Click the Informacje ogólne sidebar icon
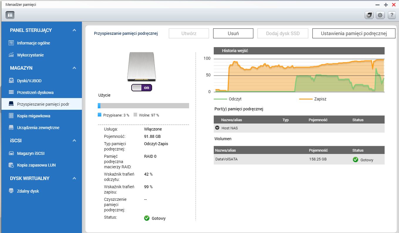The width and height of the screenshot is (399, 233). [x=11, y=43]
